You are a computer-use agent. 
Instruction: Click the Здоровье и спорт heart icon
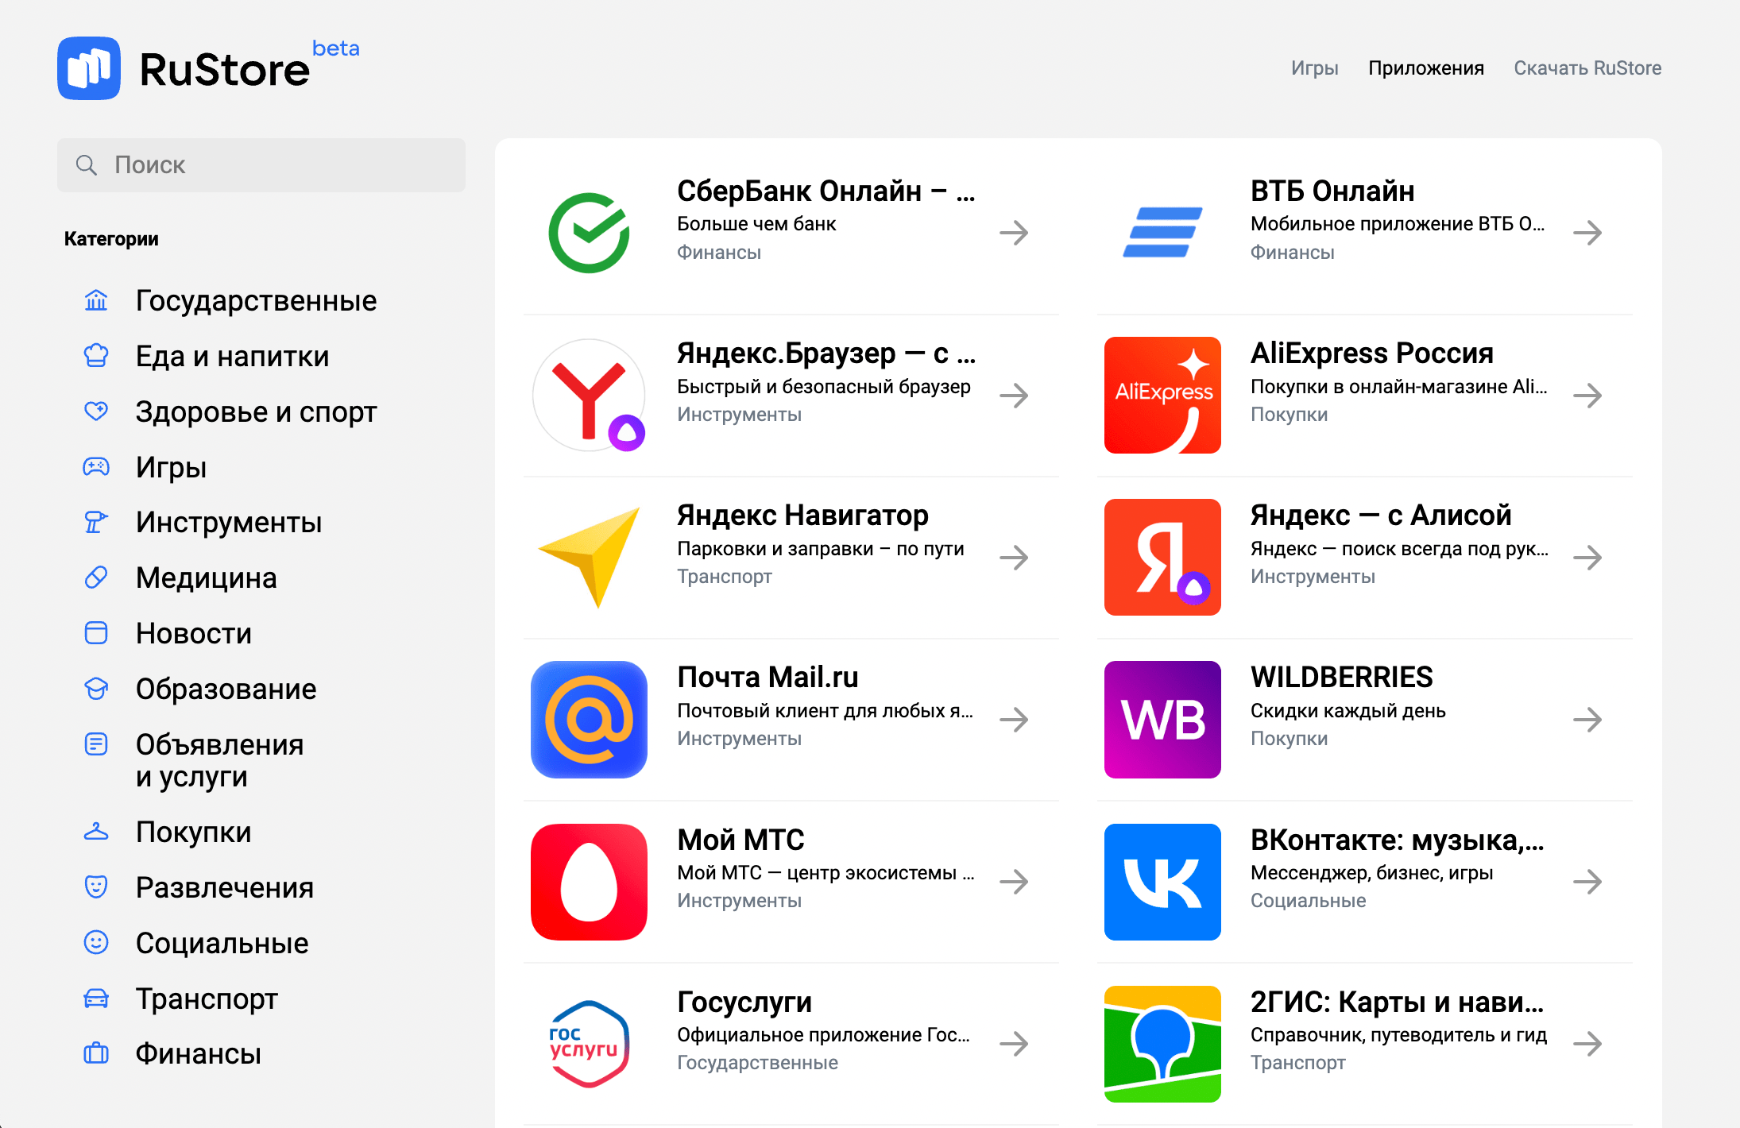pos(96,411)
